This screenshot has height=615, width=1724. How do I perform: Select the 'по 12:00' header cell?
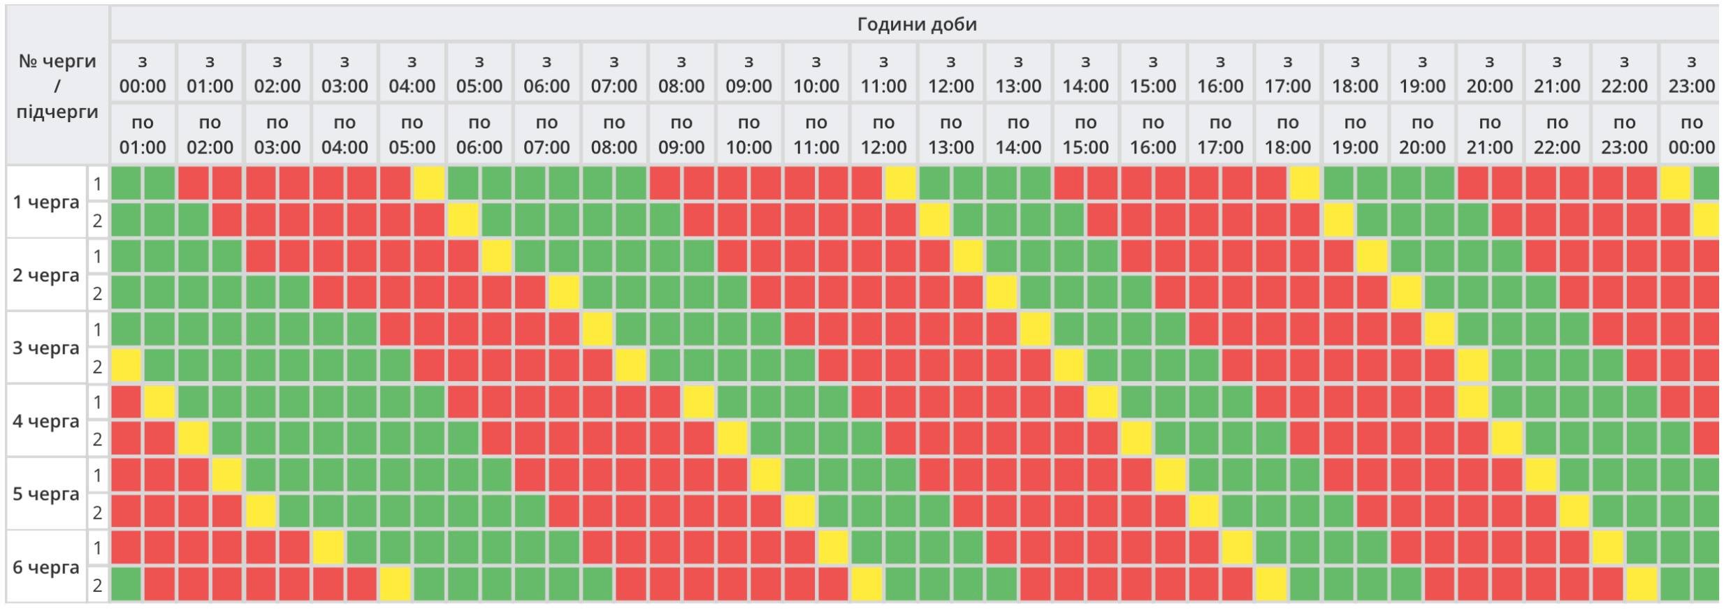click(x=883, y=135)
